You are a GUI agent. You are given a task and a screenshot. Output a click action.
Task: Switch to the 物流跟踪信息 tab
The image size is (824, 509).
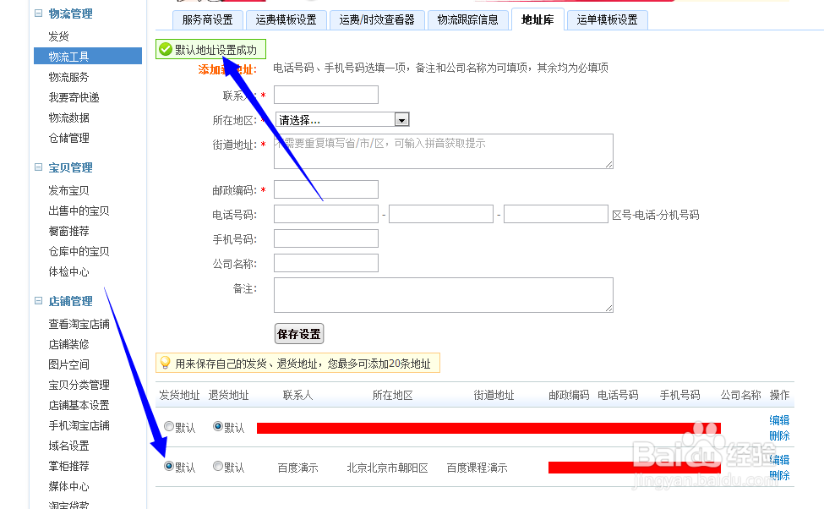click(x=470, y=19)
